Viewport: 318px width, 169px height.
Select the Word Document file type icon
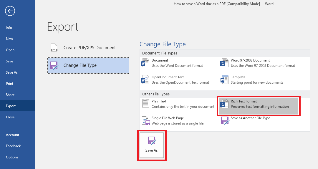coord(146,63)
